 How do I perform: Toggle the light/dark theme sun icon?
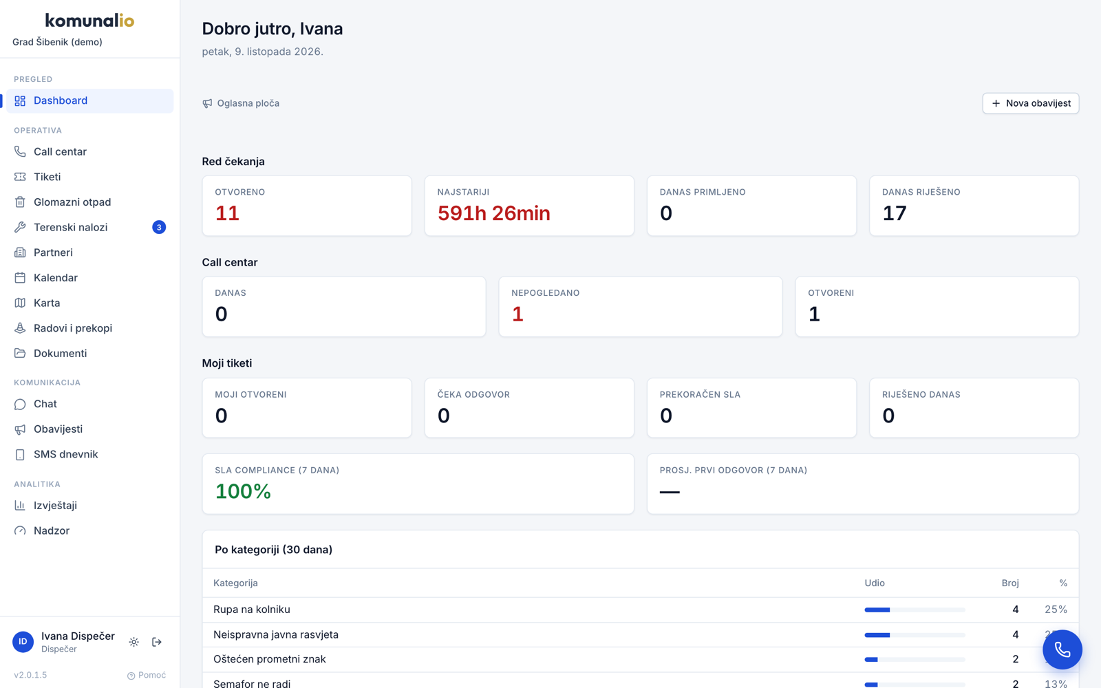pos(133,642)
